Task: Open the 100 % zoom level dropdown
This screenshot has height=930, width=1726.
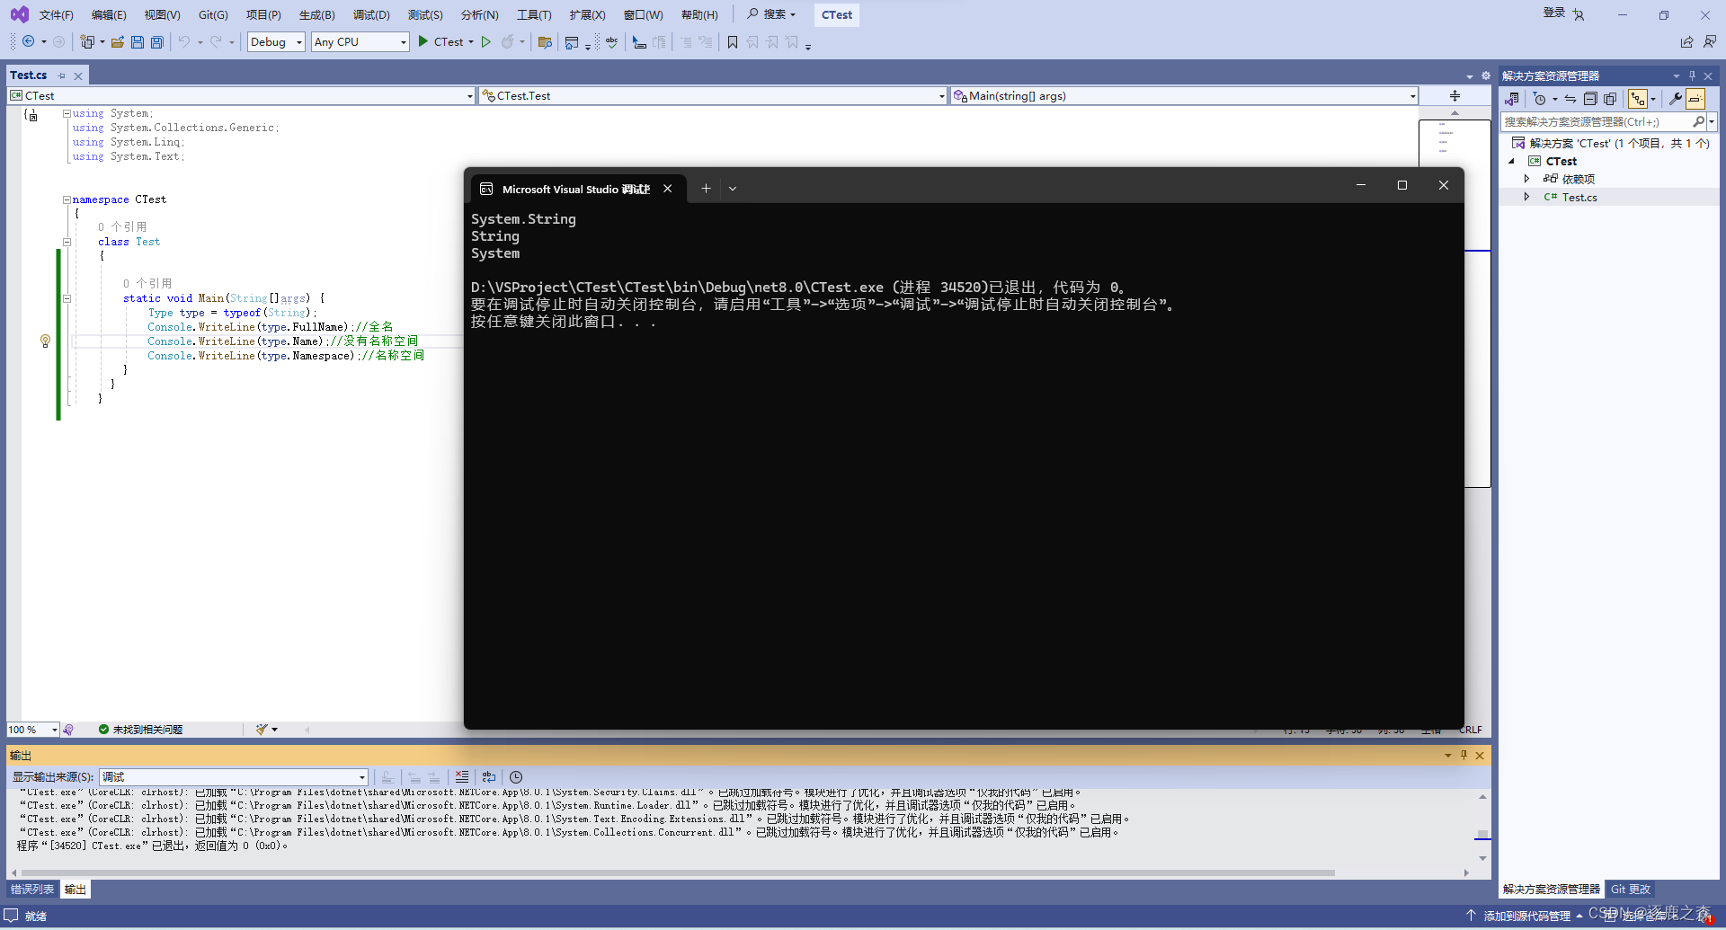Action: click(x=33, y=730)
